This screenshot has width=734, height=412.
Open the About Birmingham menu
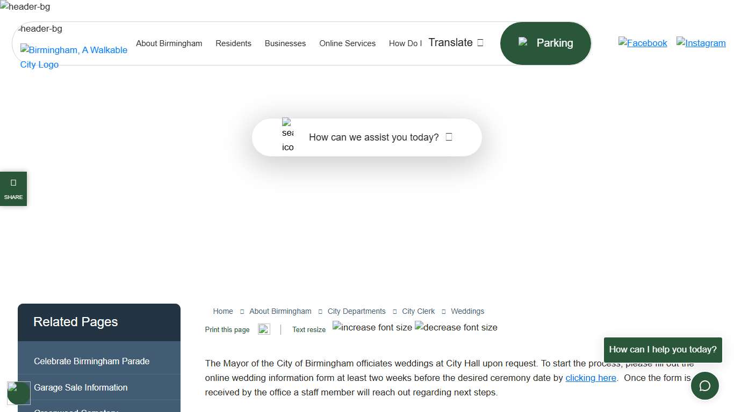point(169,43)
